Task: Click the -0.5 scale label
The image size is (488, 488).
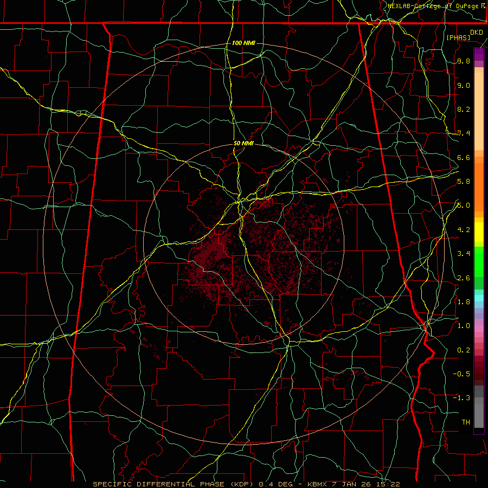Action: (x=461, y=374)
